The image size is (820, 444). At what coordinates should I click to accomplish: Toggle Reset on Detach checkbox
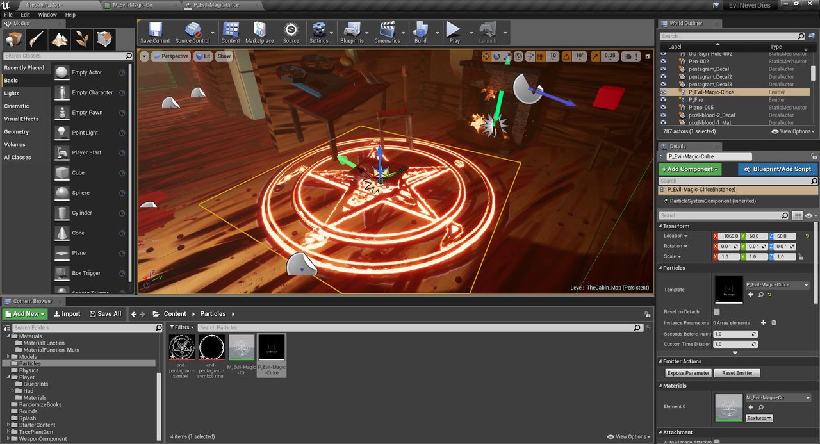point(717,312)
